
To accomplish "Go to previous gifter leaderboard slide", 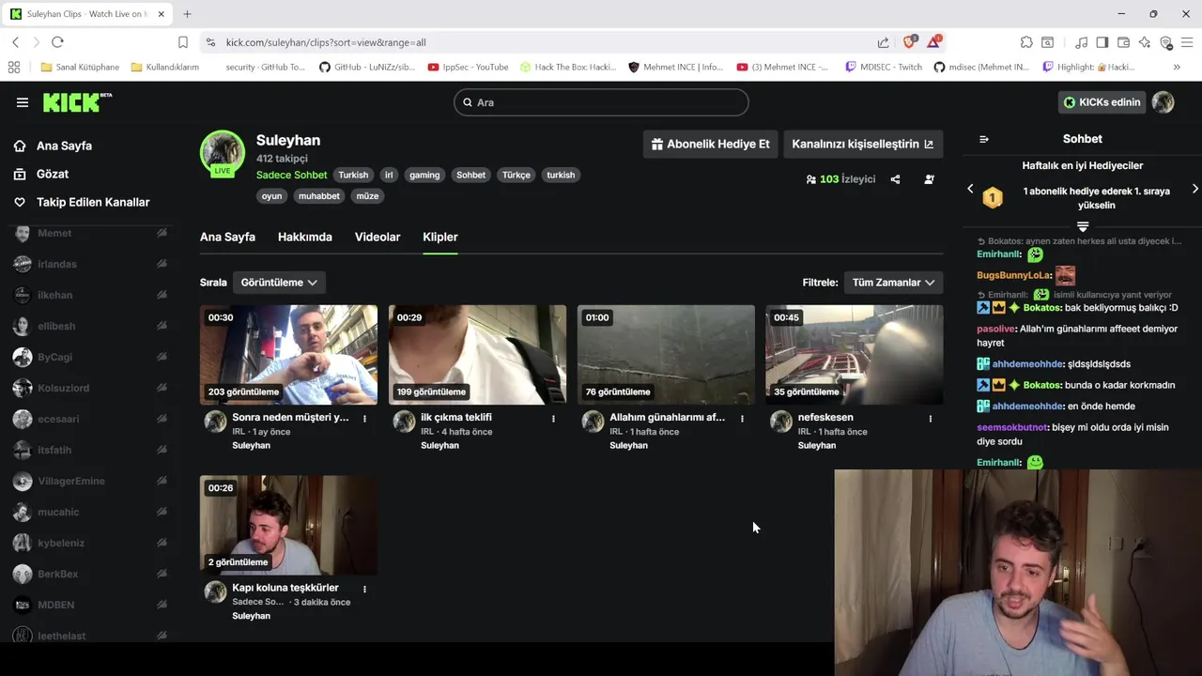I will (x=970, y=189).
